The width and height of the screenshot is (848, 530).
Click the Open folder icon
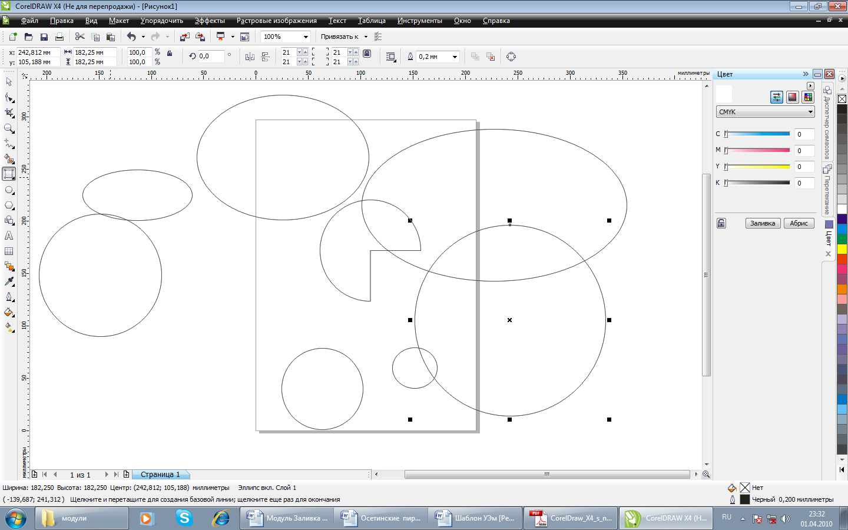[28, 37]
